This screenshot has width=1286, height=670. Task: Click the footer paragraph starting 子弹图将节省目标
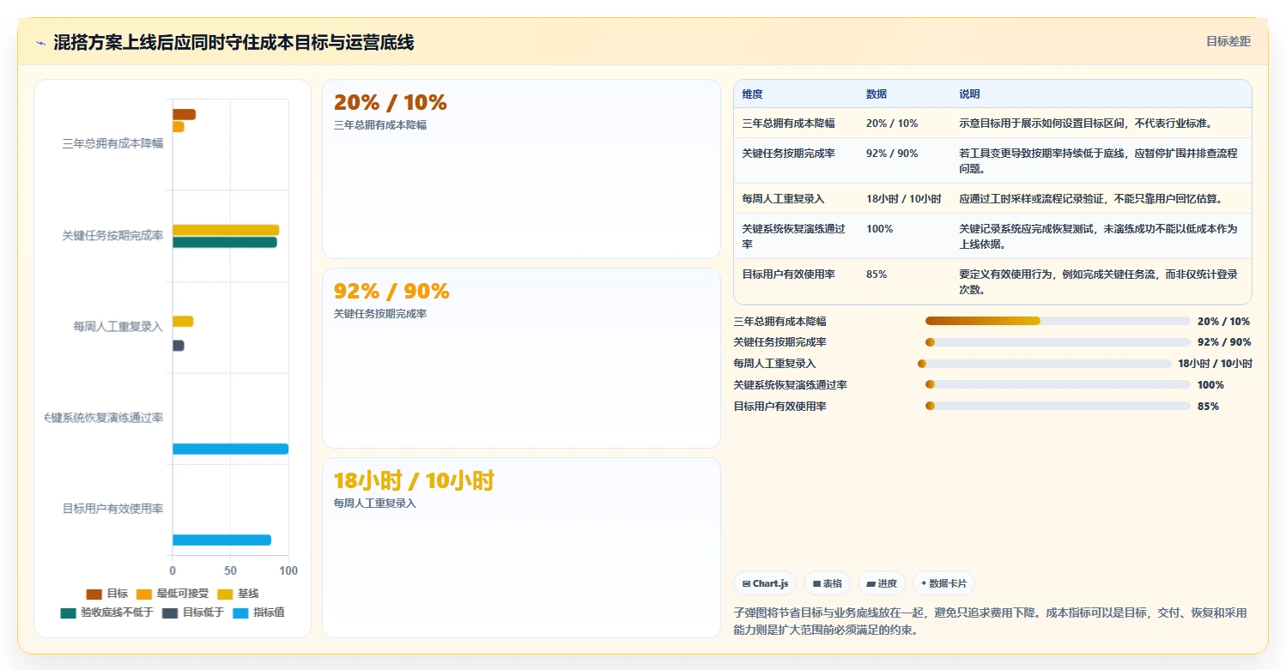[x=990, y=621]
